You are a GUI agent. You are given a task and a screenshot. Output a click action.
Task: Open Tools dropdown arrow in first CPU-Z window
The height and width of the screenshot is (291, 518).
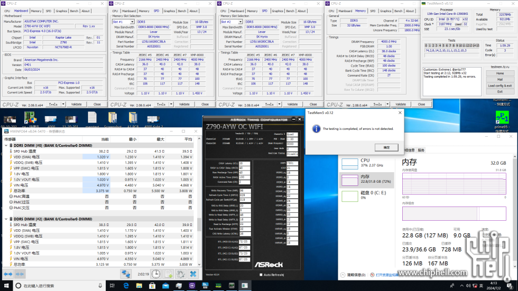(x=63, y=104)
